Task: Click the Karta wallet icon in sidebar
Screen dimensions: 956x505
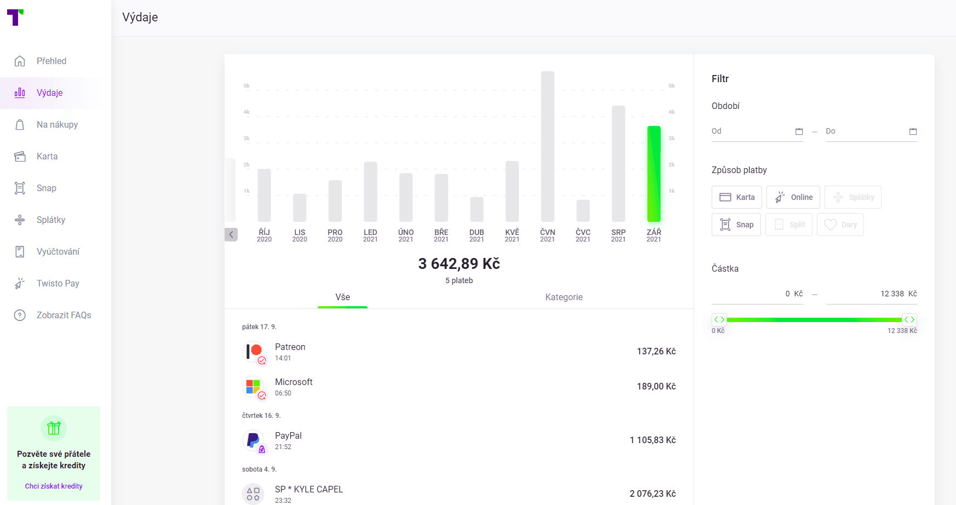Action: [x=20, y=156]
